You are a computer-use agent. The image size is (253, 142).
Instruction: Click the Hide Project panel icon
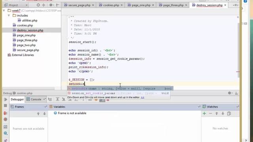coord(57,5)
